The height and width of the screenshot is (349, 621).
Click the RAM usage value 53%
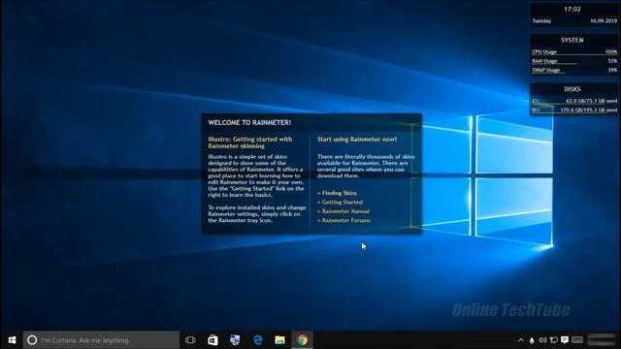click(x=612, y=60)
